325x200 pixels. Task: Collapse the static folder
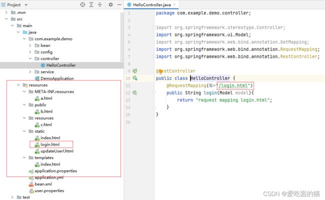coord(24,131)
